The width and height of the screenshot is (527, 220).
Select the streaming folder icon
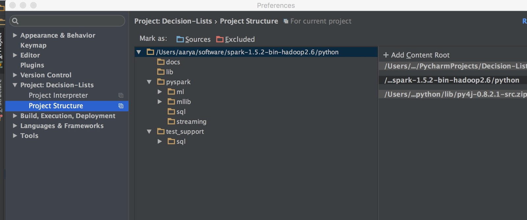[171, 122]
